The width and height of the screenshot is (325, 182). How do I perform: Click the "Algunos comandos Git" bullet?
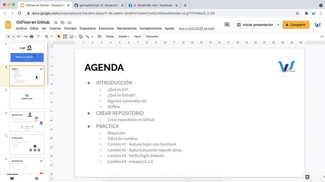[127, 101]
